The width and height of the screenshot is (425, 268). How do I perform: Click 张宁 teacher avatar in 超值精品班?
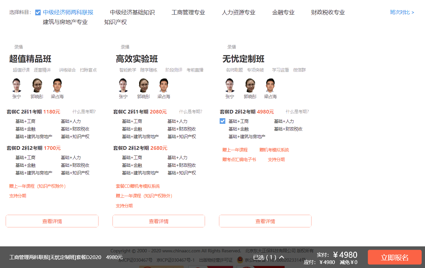17,86
